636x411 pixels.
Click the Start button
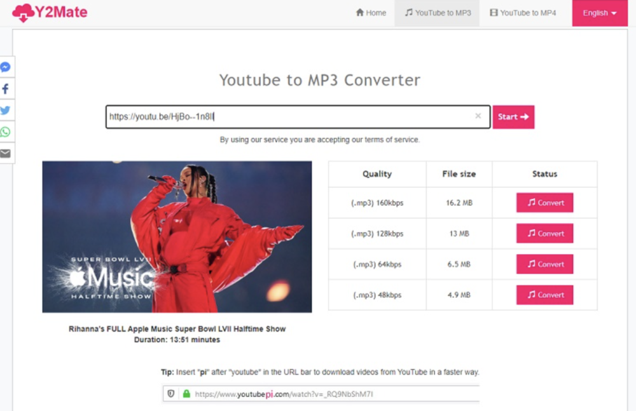(513, 117)
